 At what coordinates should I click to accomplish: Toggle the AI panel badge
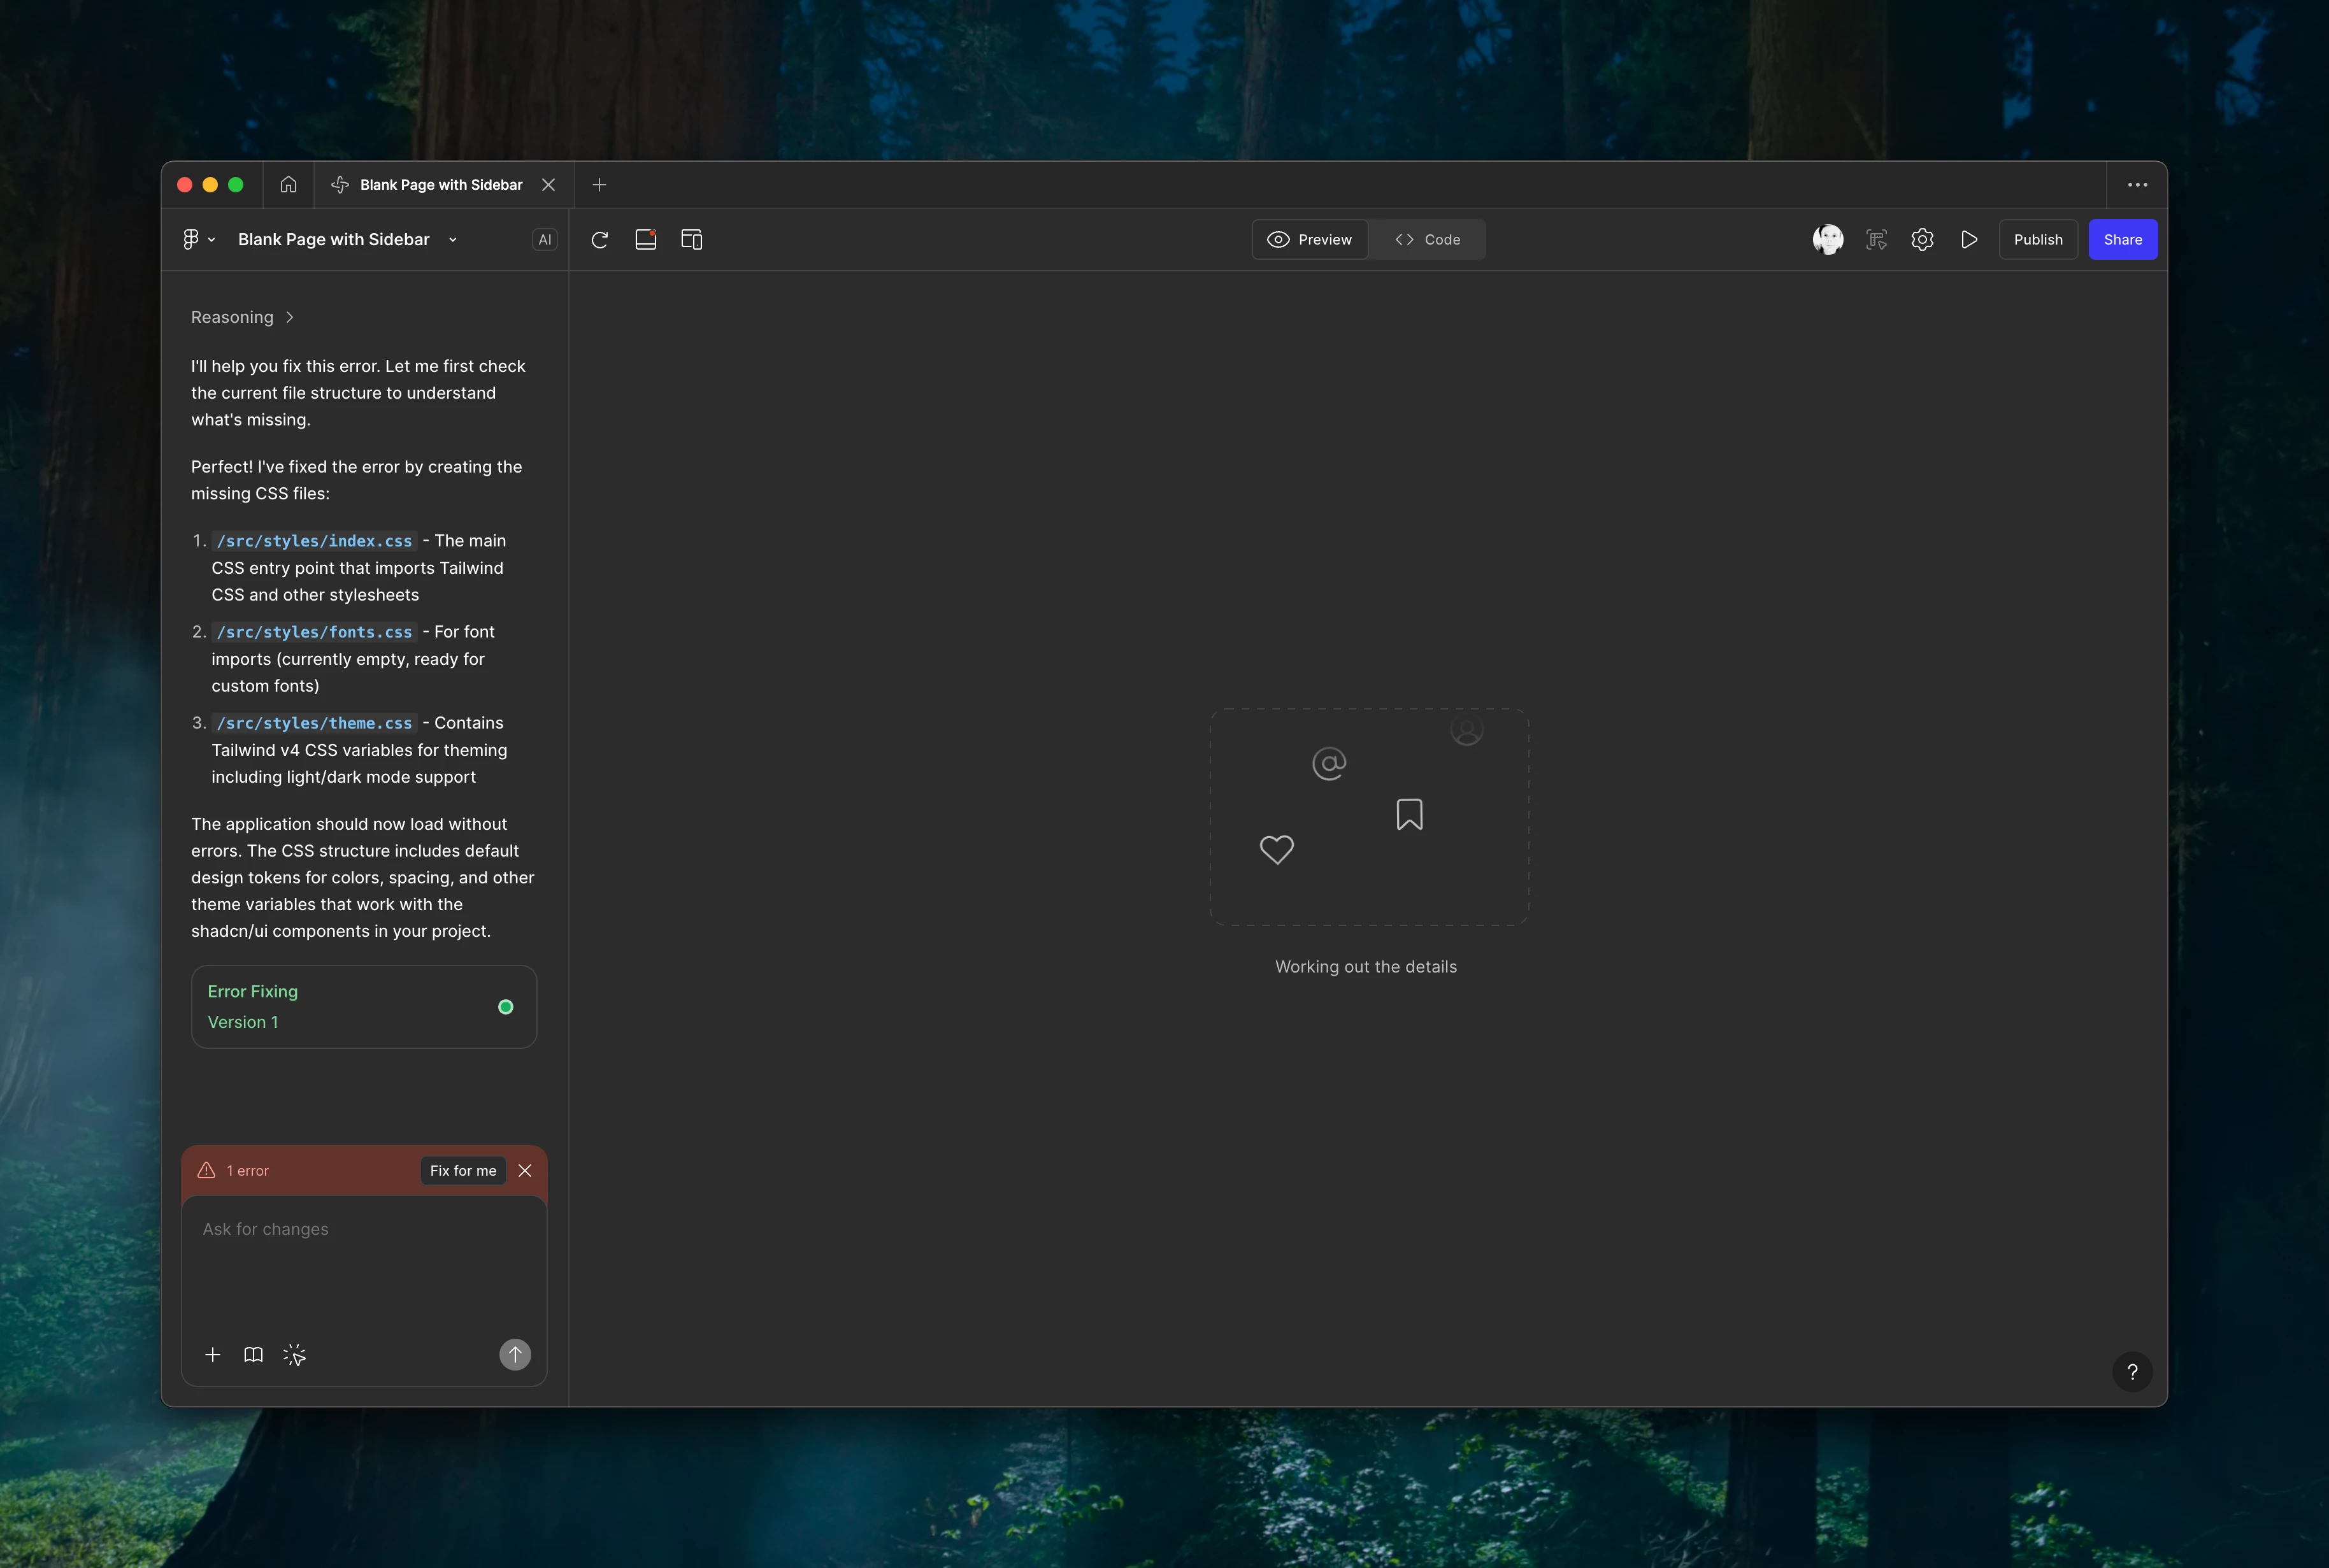(x=544, y=240)
